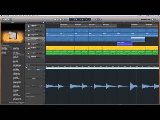Open the Apple Loops browser button
Screen dimensions: 160x120
tap(154, 19)
